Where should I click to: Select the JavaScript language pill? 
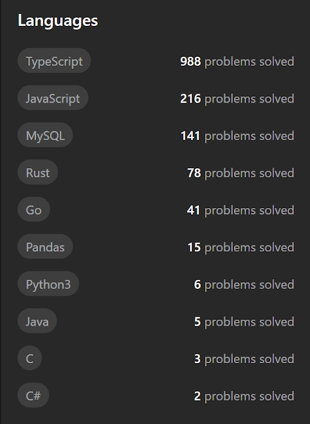coord(52,98)
